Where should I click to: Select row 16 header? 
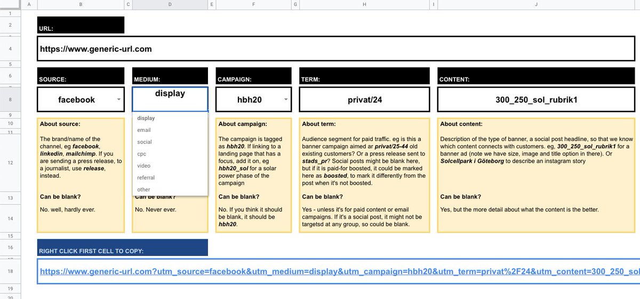[11, 247]
